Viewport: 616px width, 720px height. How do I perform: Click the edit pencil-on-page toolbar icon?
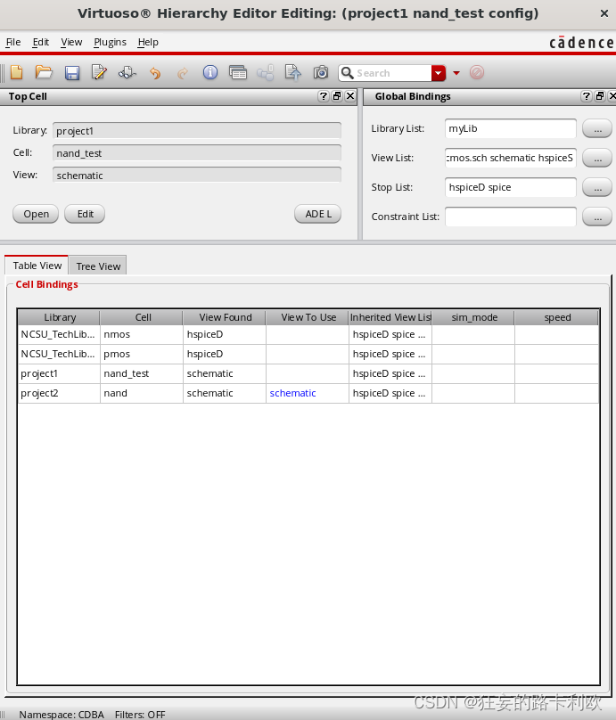(x=99, y=72)
